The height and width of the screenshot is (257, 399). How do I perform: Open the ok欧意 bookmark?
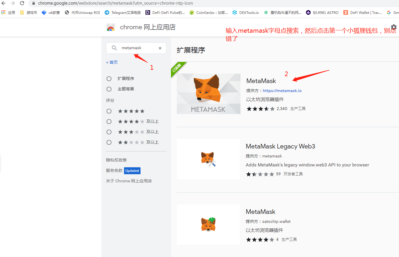[x=51, y=12]
